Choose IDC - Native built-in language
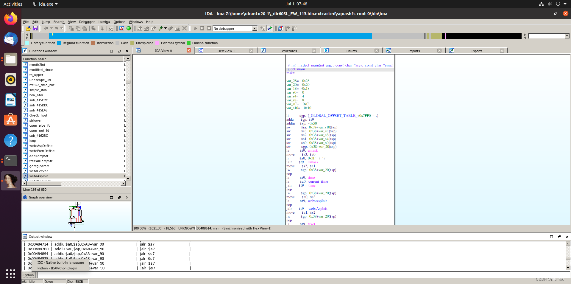The width and height of the screenshot is (571, 284). point(60,263)
